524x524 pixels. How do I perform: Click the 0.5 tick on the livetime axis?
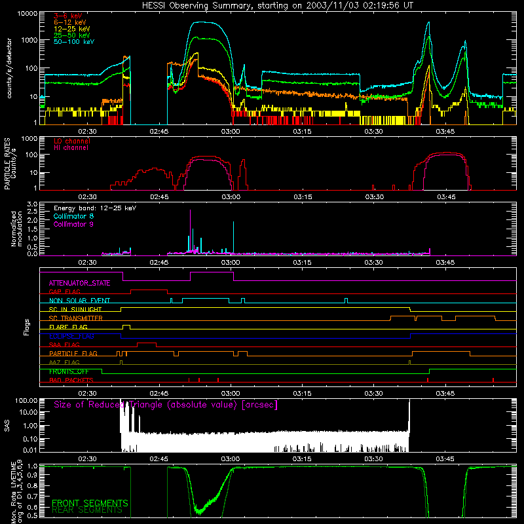pos(32,515)
